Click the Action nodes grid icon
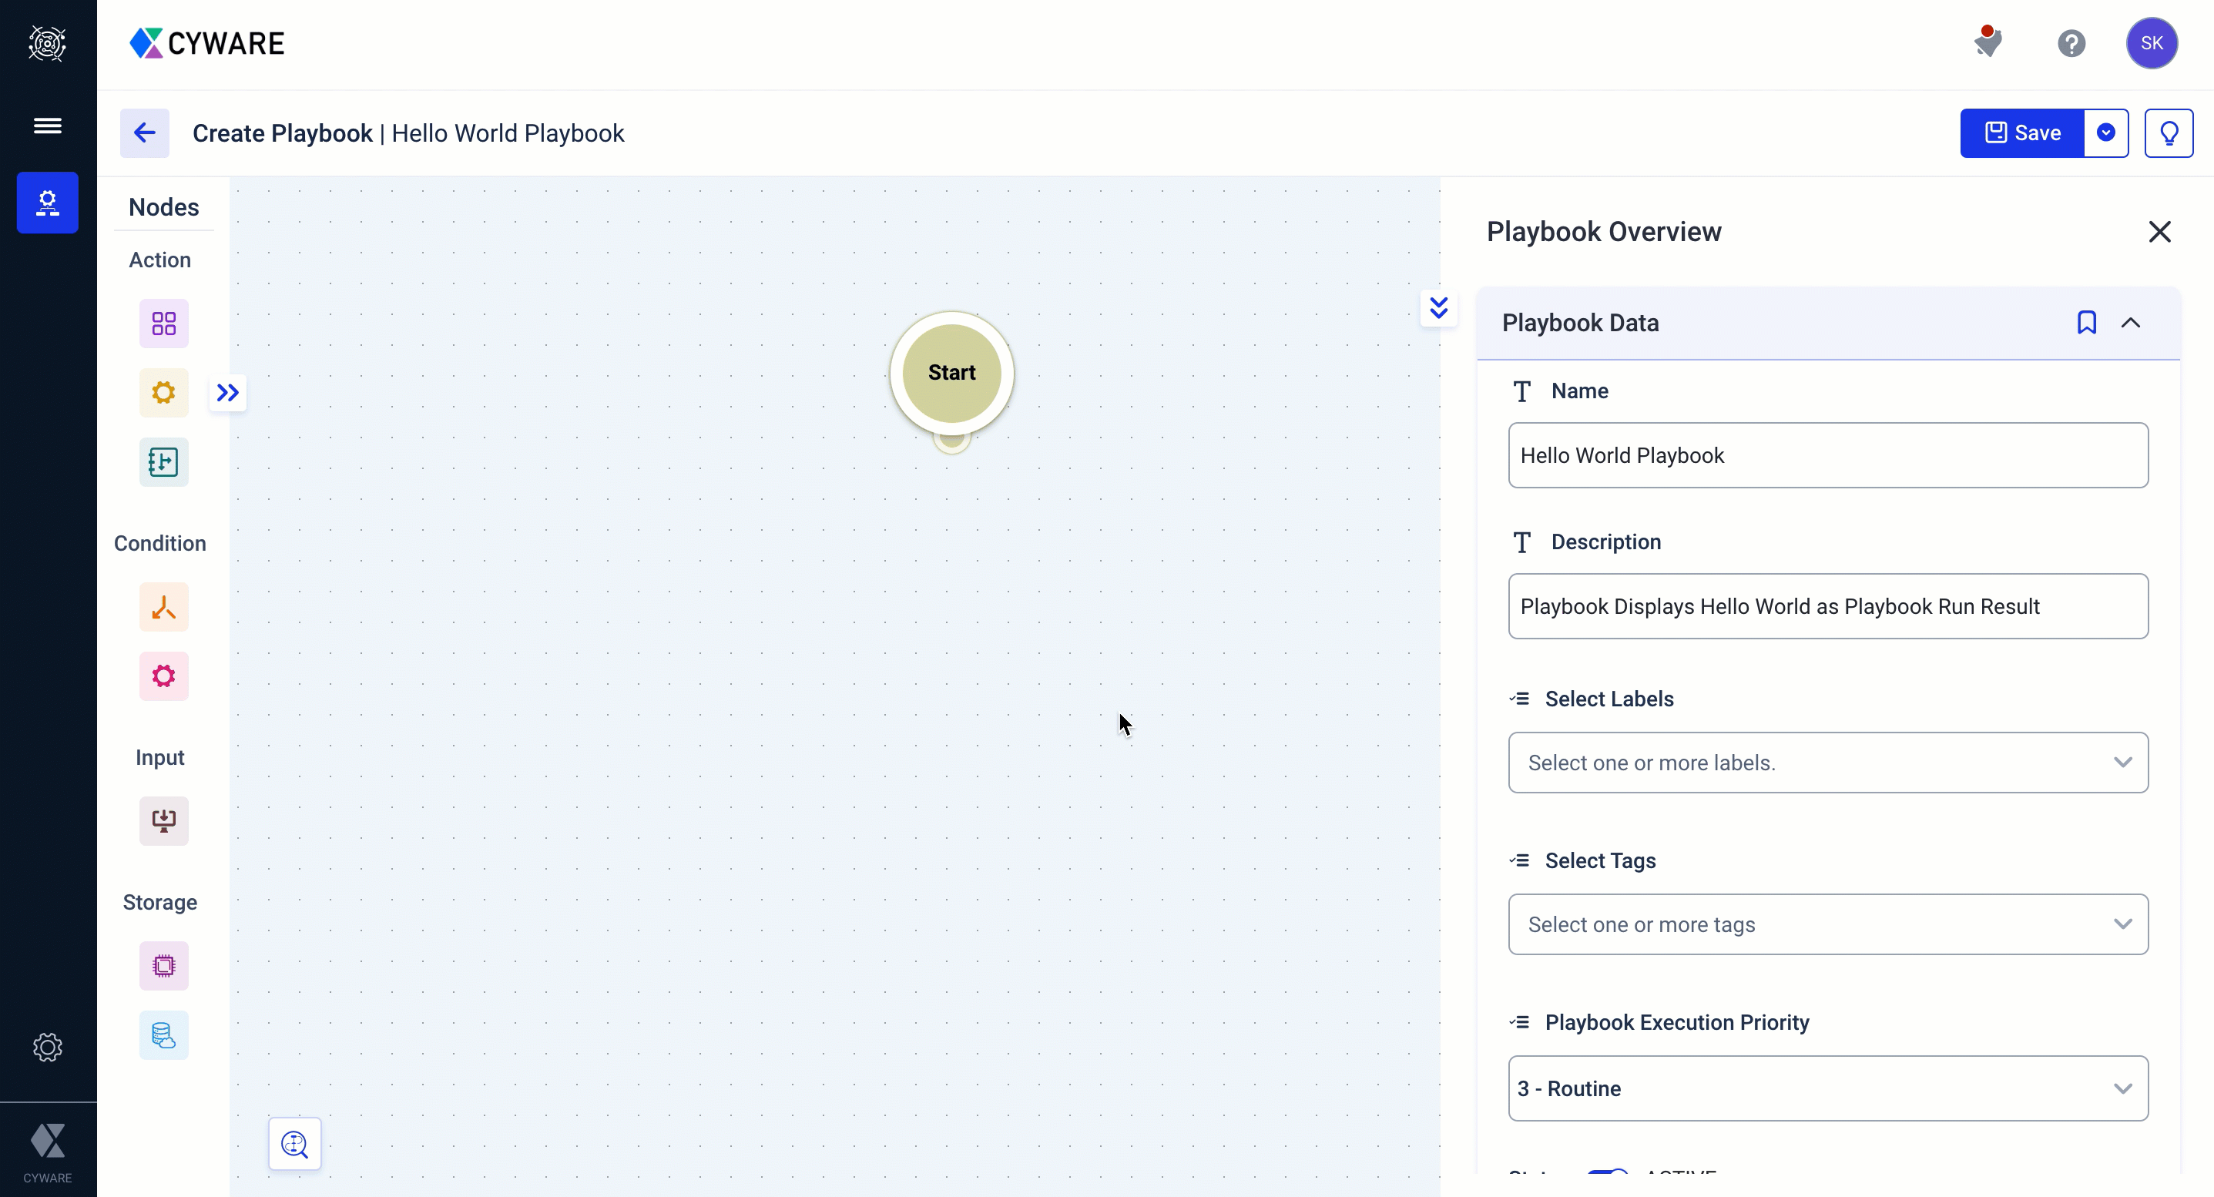The height and width of the screenshot is (1197, 2214). 163,323
